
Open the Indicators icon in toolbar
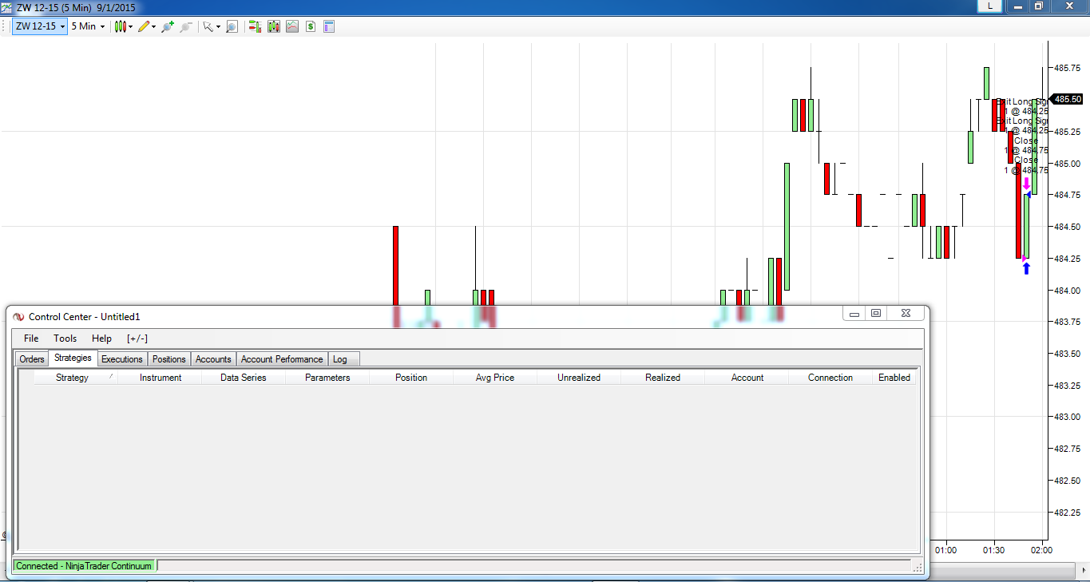tap(292, 26)
